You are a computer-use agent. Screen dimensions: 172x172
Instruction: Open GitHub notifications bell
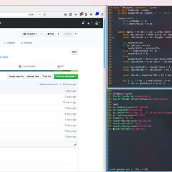point(83,23)
